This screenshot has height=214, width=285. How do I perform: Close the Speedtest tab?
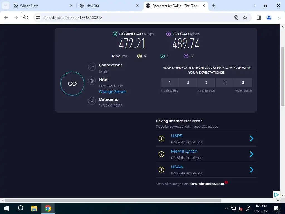point(204,6)
